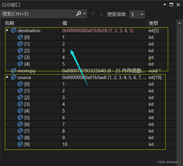Image resolution: width=183 pixels, height=166 pixels.
Task: Click cube icon of source [5]
Action: click(20, 117)
